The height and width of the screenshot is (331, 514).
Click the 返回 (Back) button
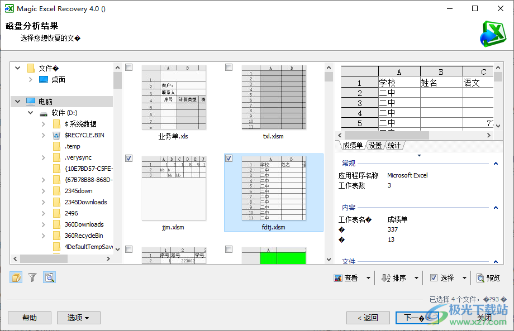[368, 317]
